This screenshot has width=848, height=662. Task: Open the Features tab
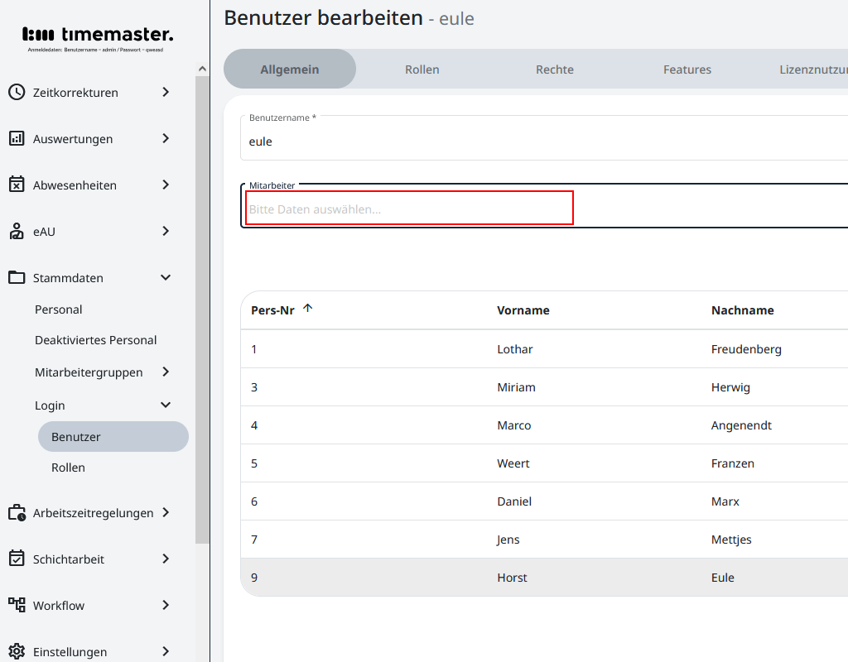[x=687, y=70]
